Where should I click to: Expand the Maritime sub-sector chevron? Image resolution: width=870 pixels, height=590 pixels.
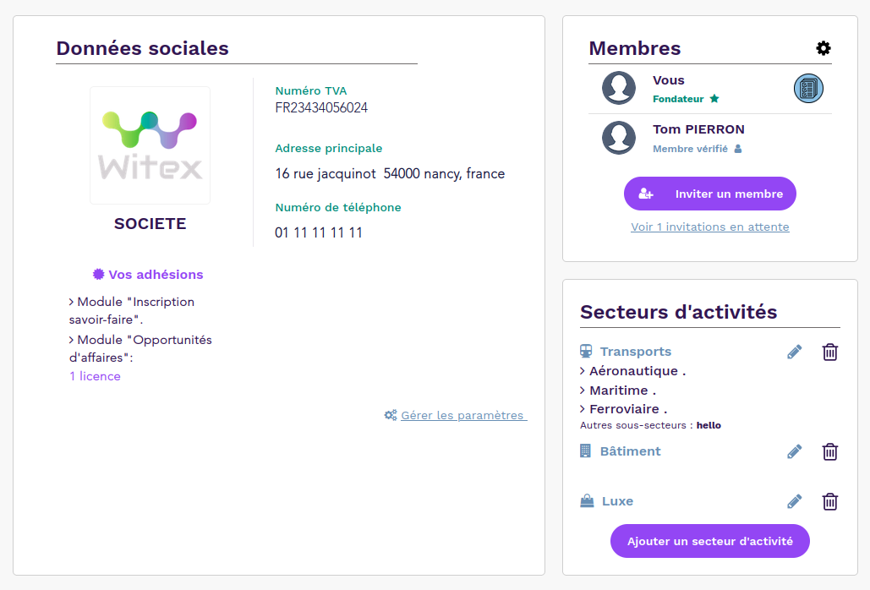click(x=583, y=390)
